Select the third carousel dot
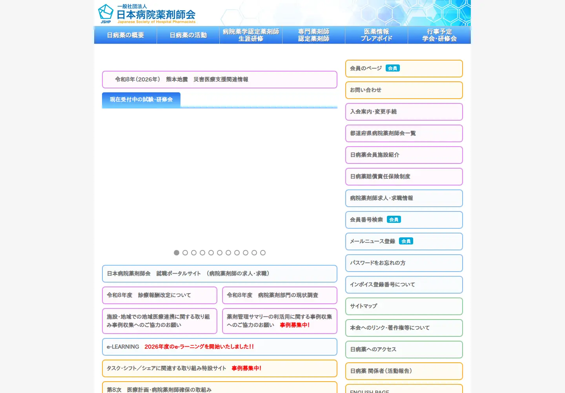 [x=194, y=253]
